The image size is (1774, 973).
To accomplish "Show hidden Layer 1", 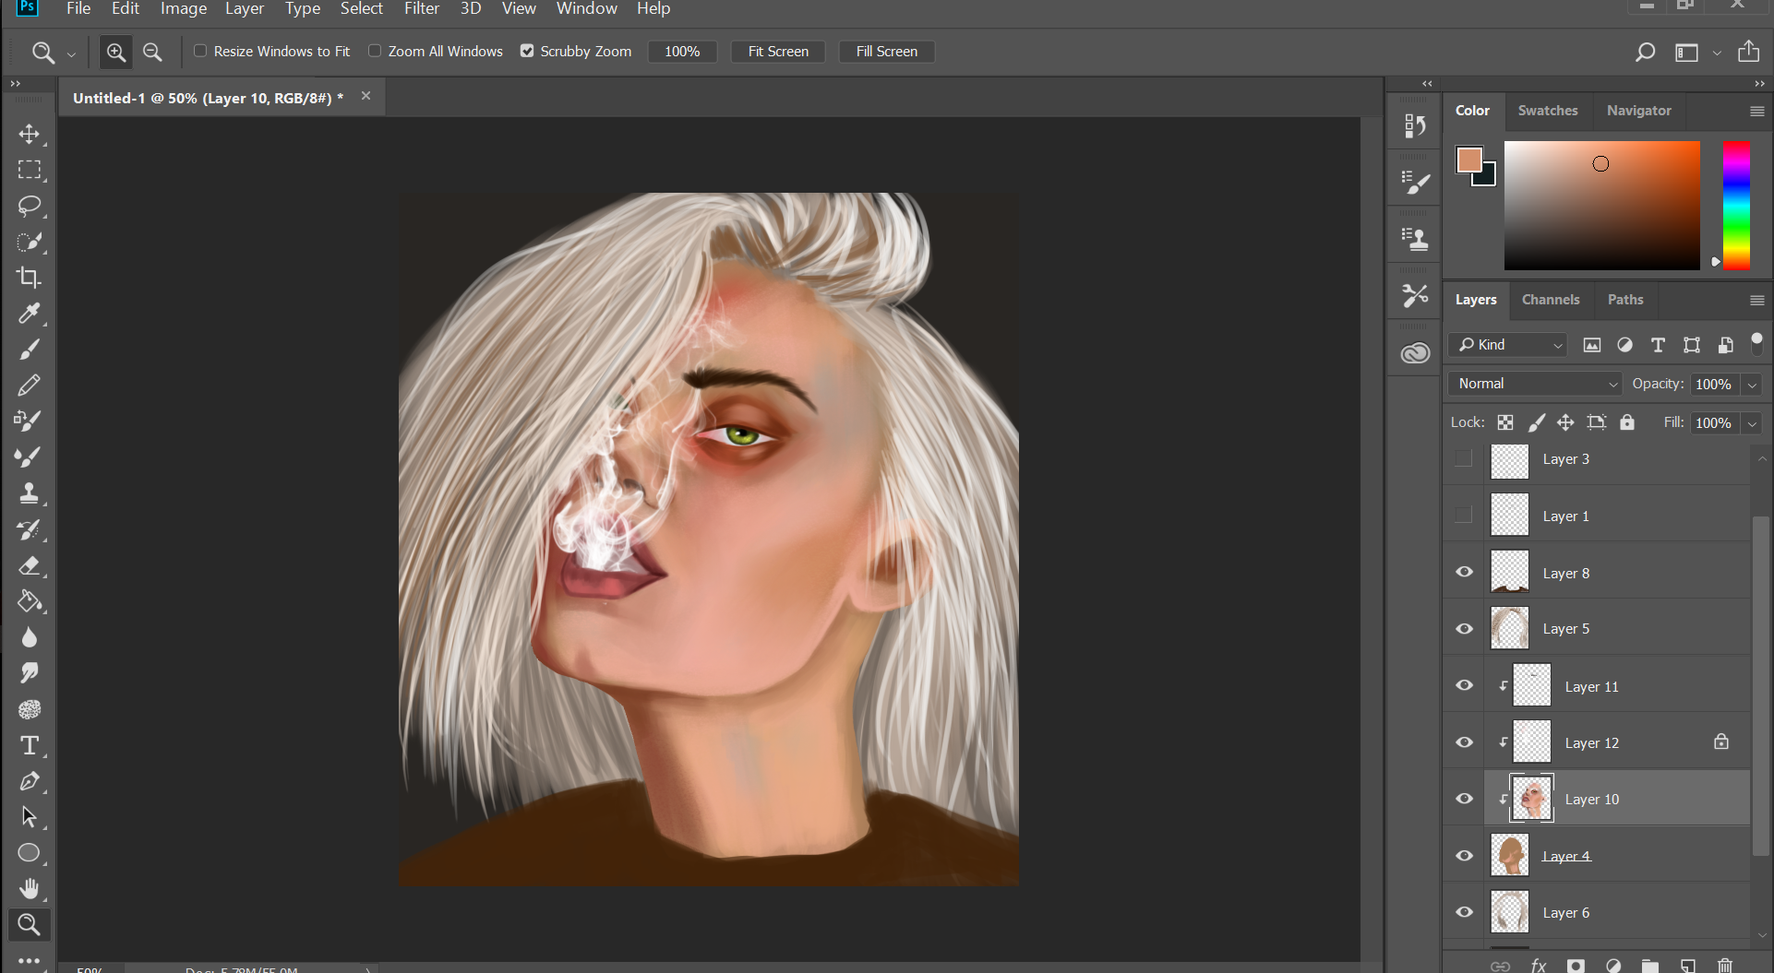I will click(x=1464, y=515).
